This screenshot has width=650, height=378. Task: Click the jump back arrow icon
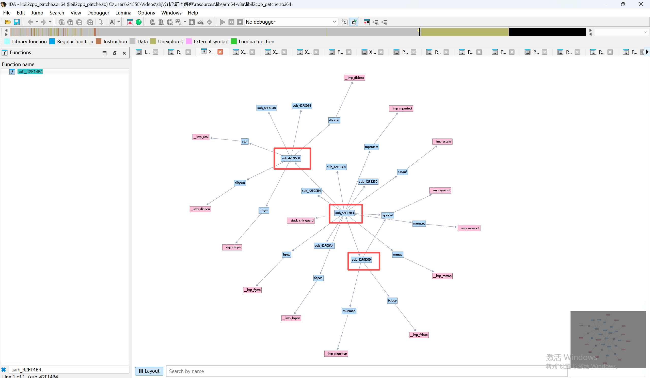[x=30, y=22]
